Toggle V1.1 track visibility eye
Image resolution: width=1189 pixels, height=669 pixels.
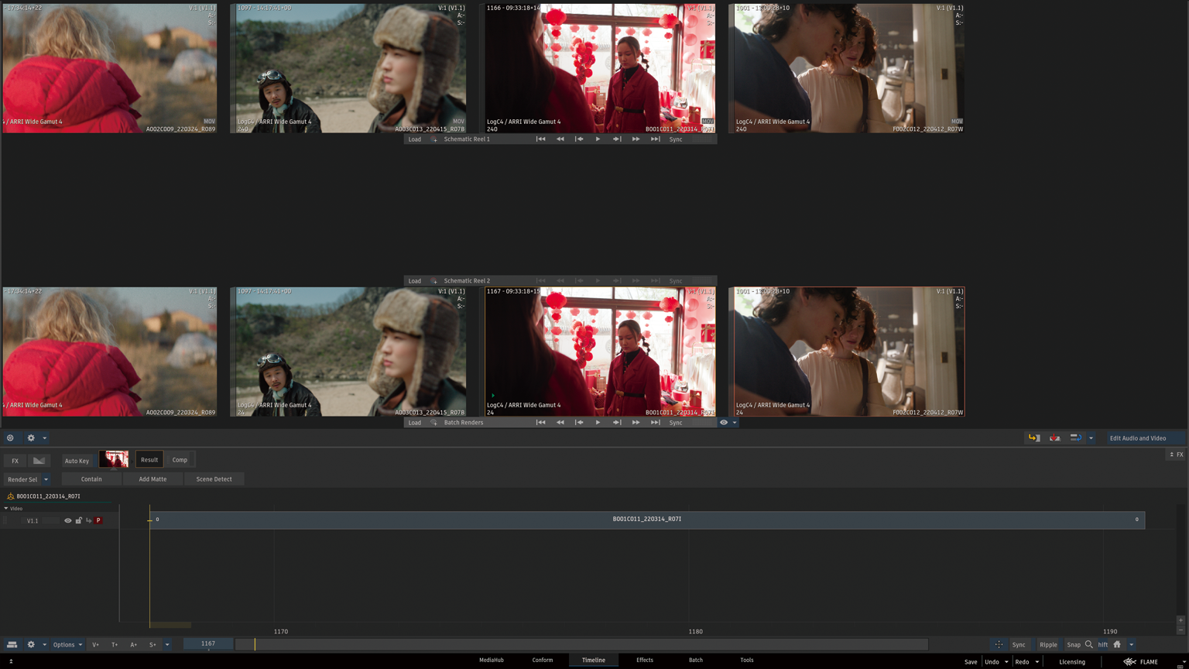pyautogui.click(x=68, y=520)
